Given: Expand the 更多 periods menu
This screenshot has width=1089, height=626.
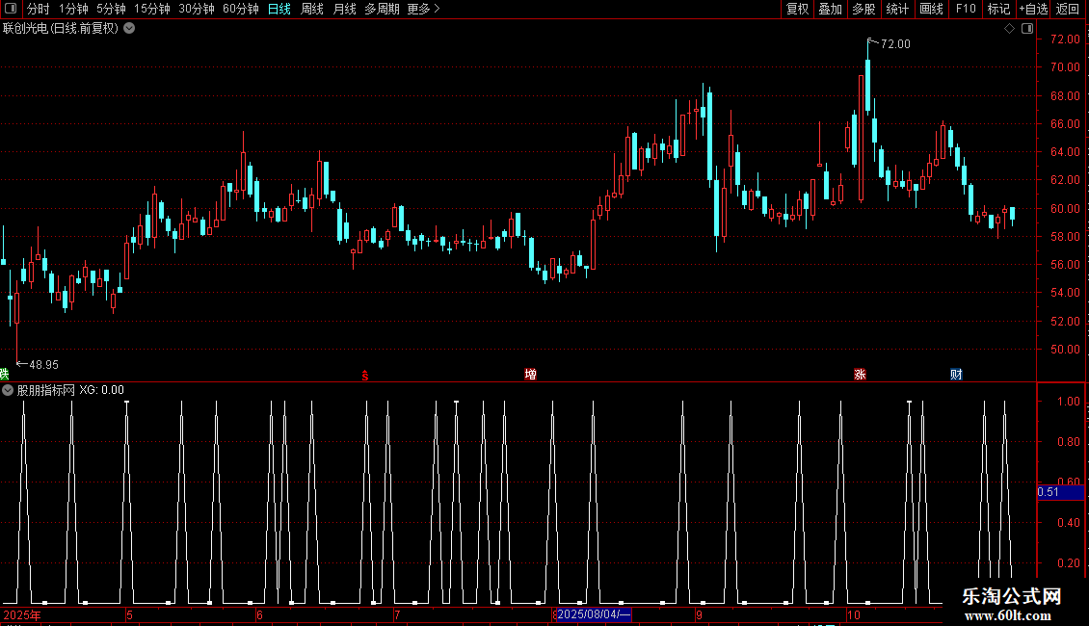Looking at the screenshot, I should tap(423, 9).
